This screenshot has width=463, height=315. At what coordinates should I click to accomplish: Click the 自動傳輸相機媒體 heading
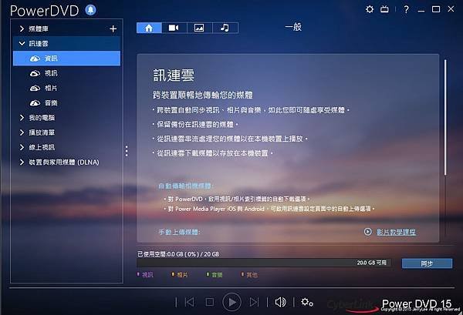click(x=186, y=186)
